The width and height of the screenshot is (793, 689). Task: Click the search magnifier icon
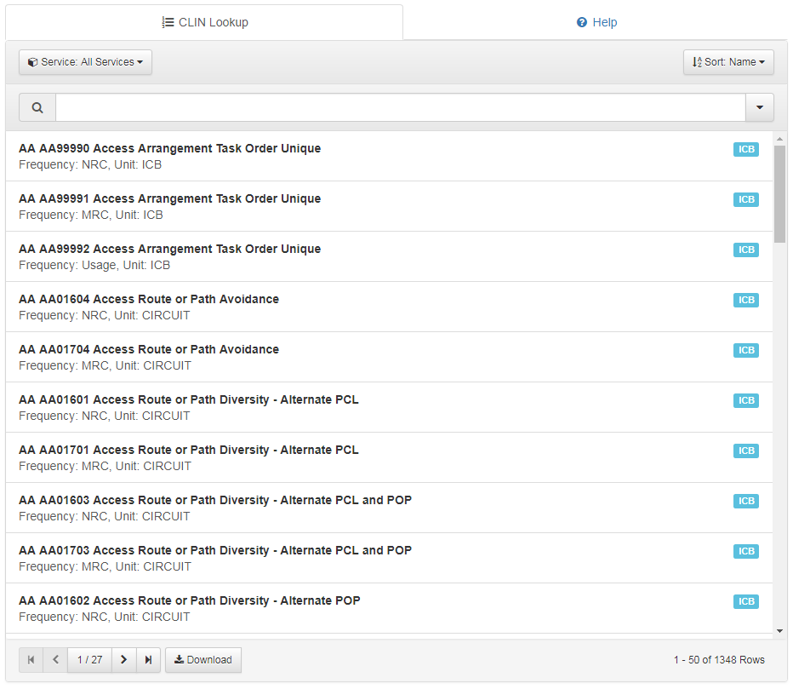(x=37, y=108)
